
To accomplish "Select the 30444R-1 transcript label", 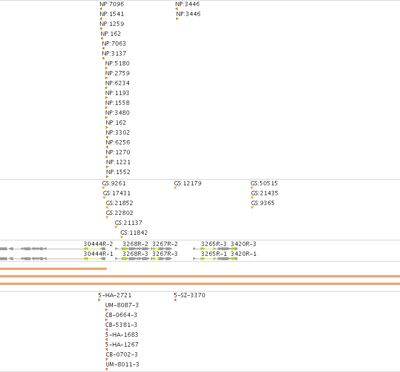I will click(x=98, y=254).
